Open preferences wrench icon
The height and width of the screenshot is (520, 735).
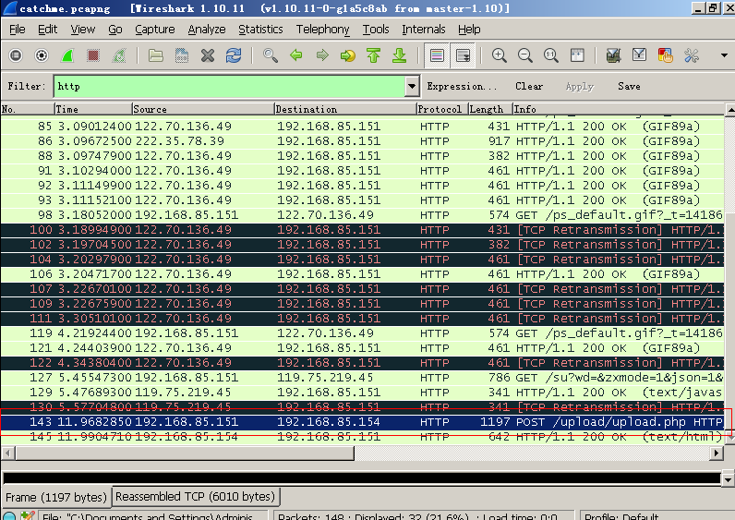692,55
